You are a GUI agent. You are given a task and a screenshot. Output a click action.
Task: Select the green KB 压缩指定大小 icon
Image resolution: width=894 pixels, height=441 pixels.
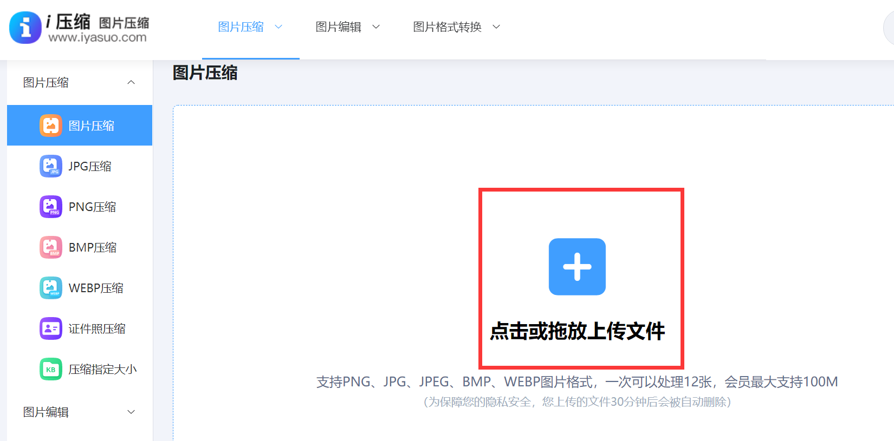(x=51, y=369)
